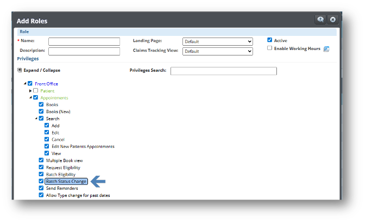
Task: Select the Multiple Book view item
Action: point(64,160)
